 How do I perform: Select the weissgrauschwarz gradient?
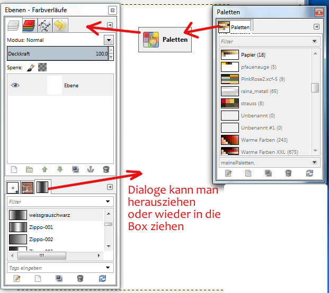point(56,215)
